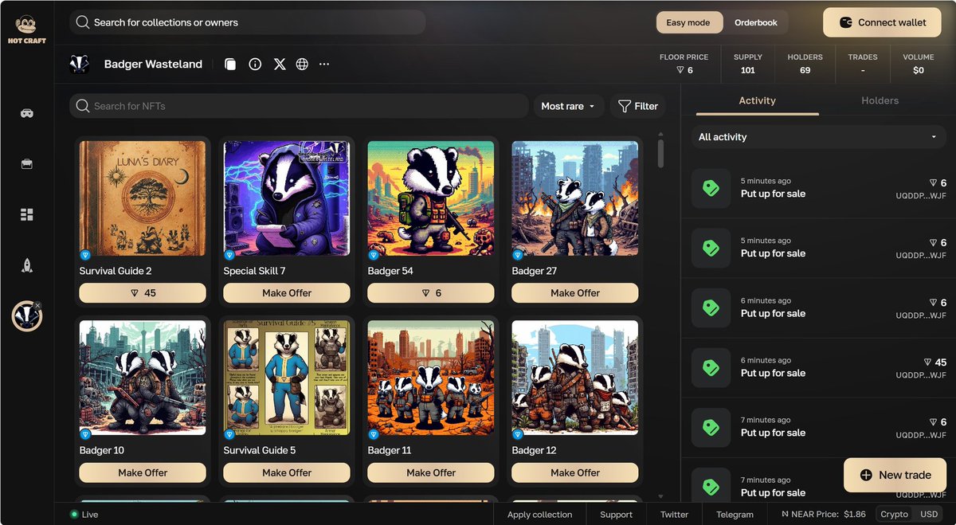Open the more options ellipsis

tap(324, 65)
